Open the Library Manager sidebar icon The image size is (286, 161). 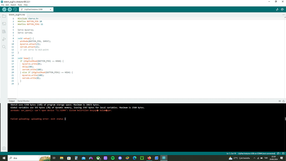[x=4, y=31]
